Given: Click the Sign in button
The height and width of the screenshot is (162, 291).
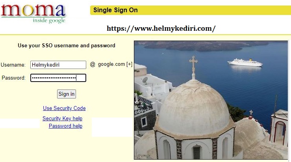Looking at the screenshot, I should pyautogui.click(x=67, y=94).
